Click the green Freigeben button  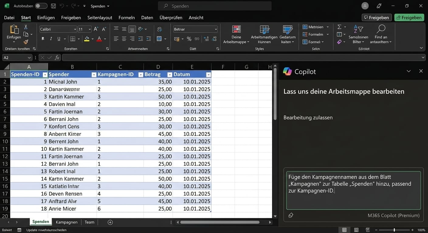pyautogui.click(x=409, y=18)
